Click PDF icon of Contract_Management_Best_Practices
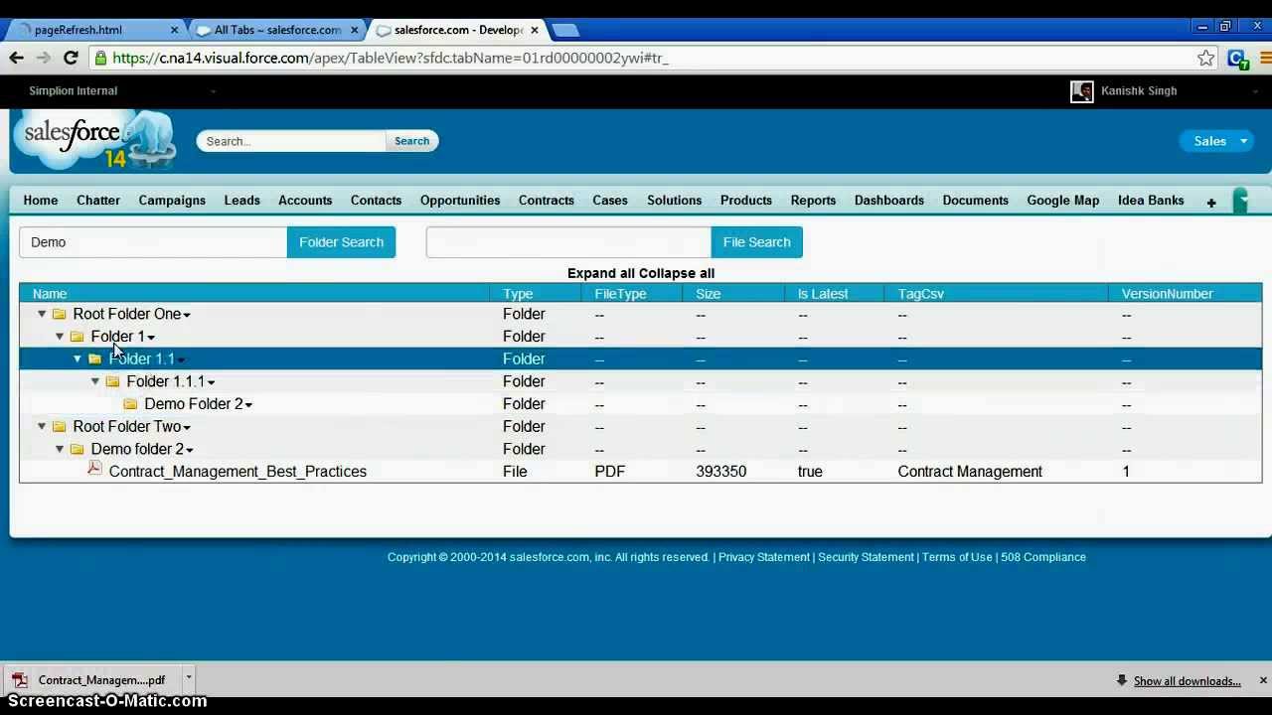This screenshot has height=715, width=1272. pyautogui.click(x=94, y=469)
